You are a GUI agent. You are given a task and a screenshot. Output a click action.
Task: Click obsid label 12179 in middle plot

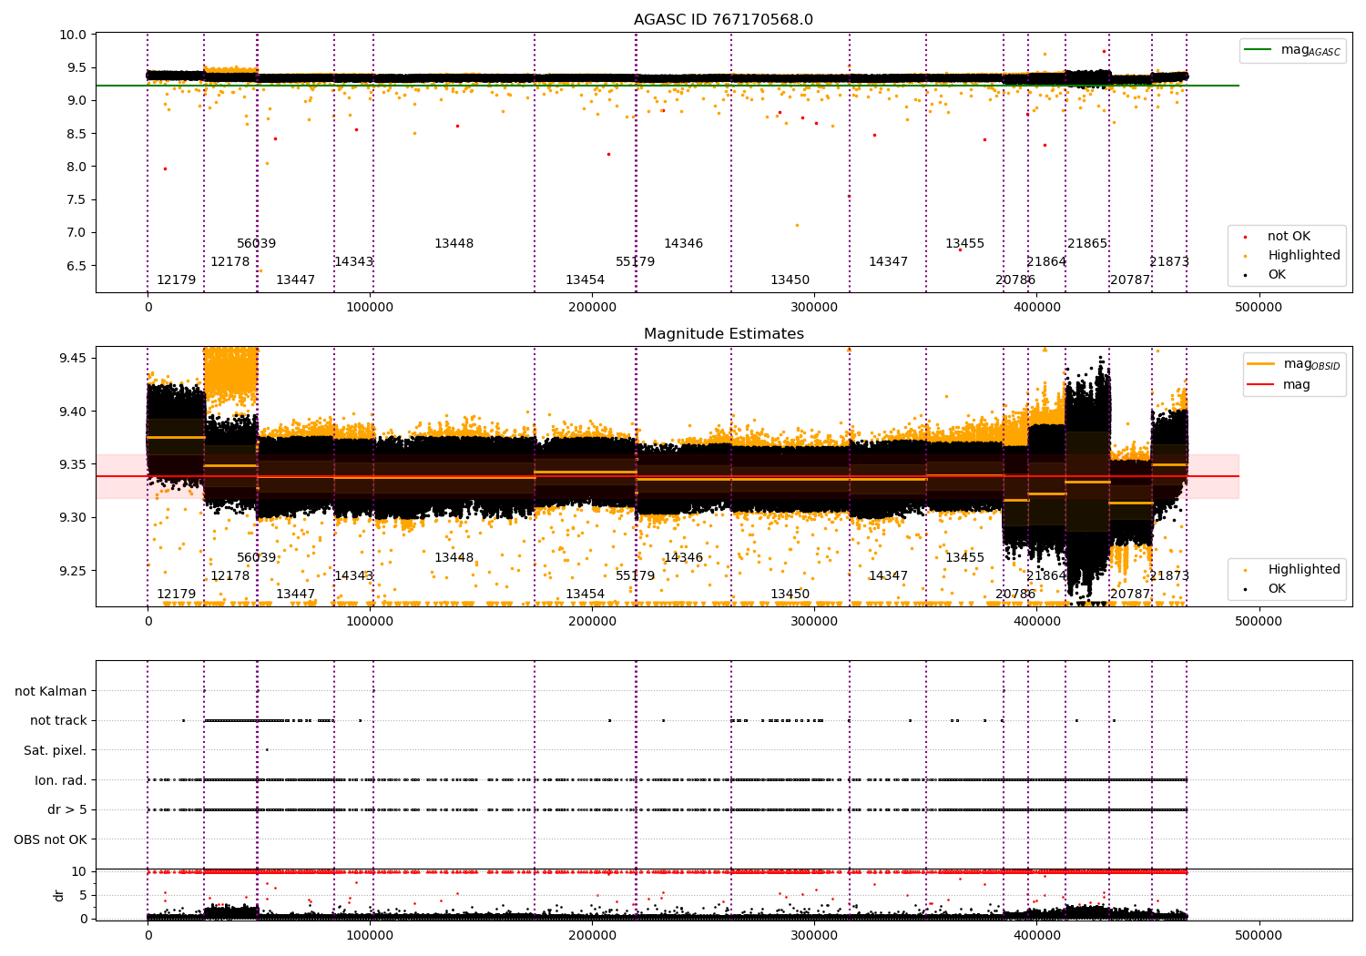[176, 595]
